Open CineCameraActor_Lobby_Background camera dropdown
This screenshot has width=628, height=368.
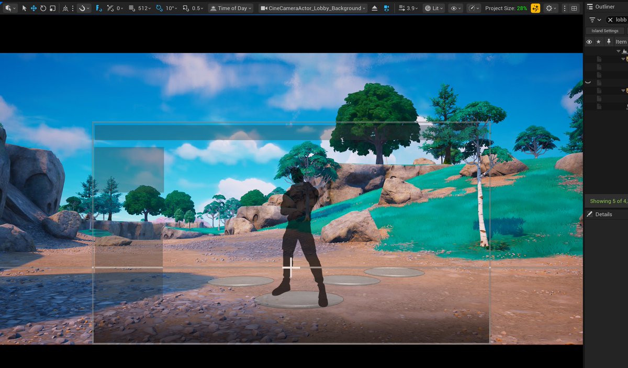(x=312, y=8)
